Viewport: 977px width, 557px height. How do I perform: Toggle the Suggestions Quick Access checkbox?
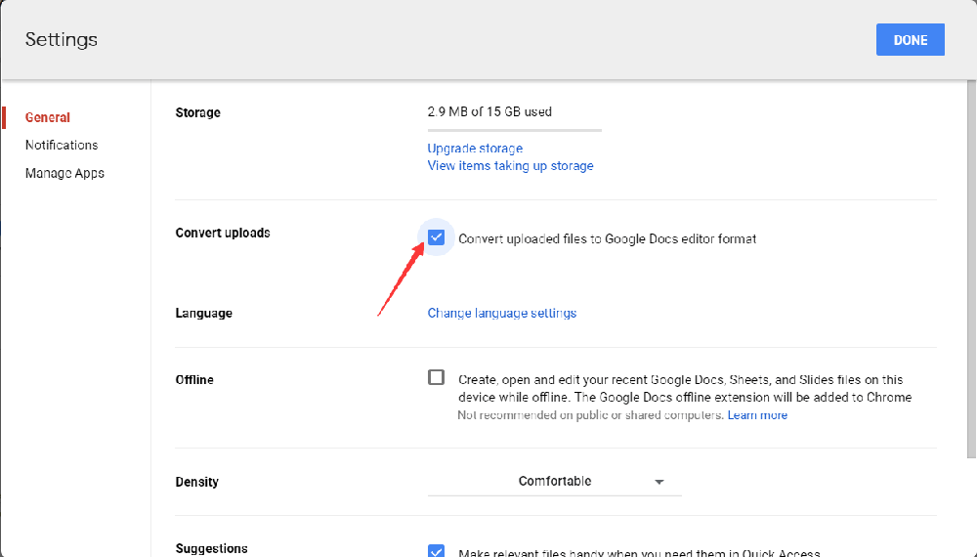point(437,551)
